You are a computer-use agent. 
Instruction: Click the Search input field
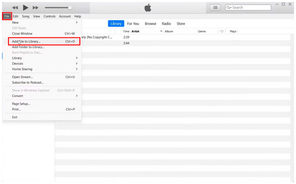[248, 7]
